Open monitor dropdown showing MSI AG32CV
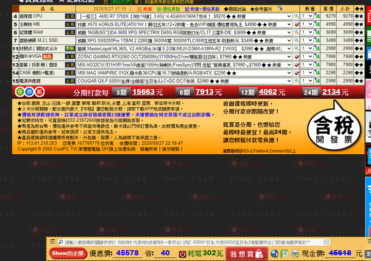The width and height of the screenshot is (371, 261). click(184, 65)
